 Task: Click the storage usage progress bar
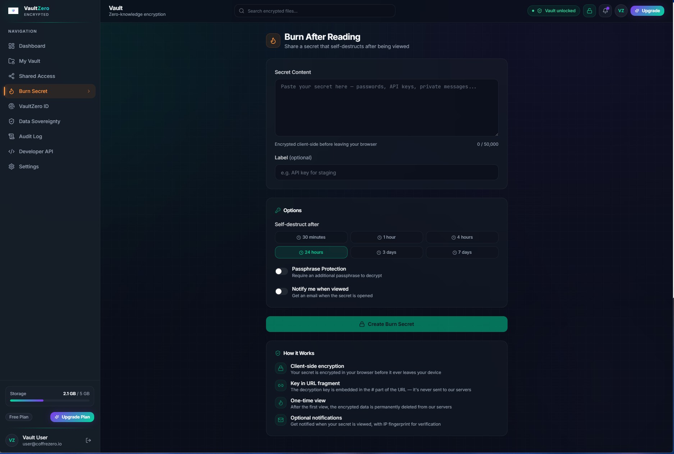[x=50, y=401]
